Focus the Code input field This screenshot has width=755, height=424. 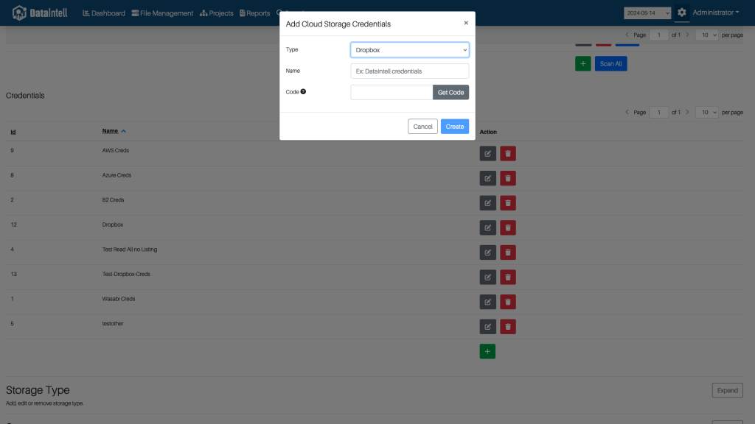[x=392, y=92]
